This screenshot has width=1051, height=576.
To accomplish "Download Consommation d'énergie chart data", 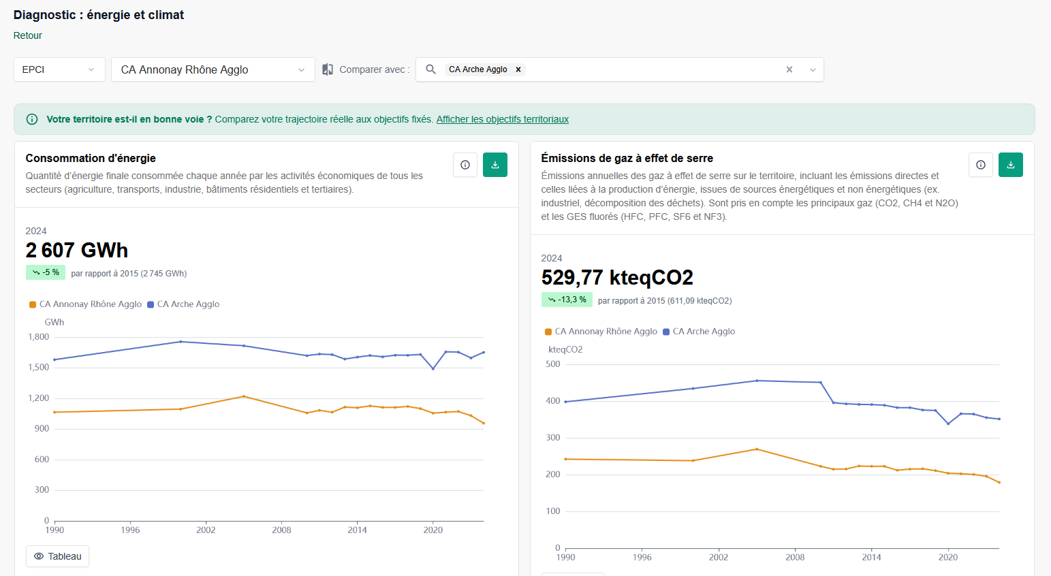I will 495,165.
